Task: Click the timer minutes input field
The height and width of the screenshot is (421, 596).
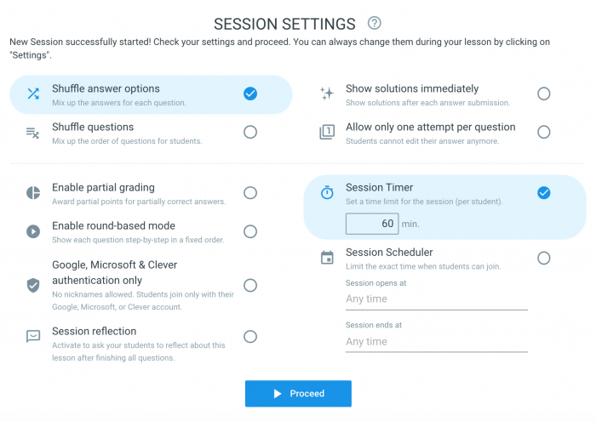Action: click(372, 224)
